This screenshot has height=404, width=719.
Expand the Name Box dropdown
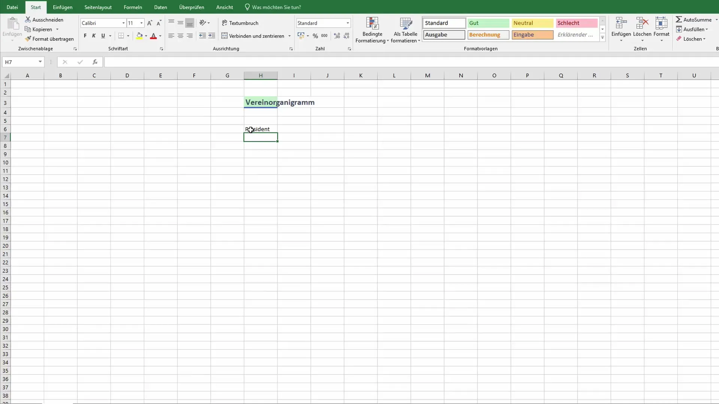40,62
